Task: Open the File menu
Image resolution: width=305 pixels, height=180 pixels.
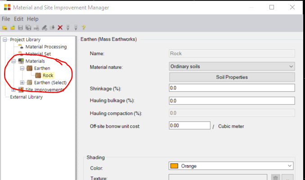Action: click(x=6, y=19)
